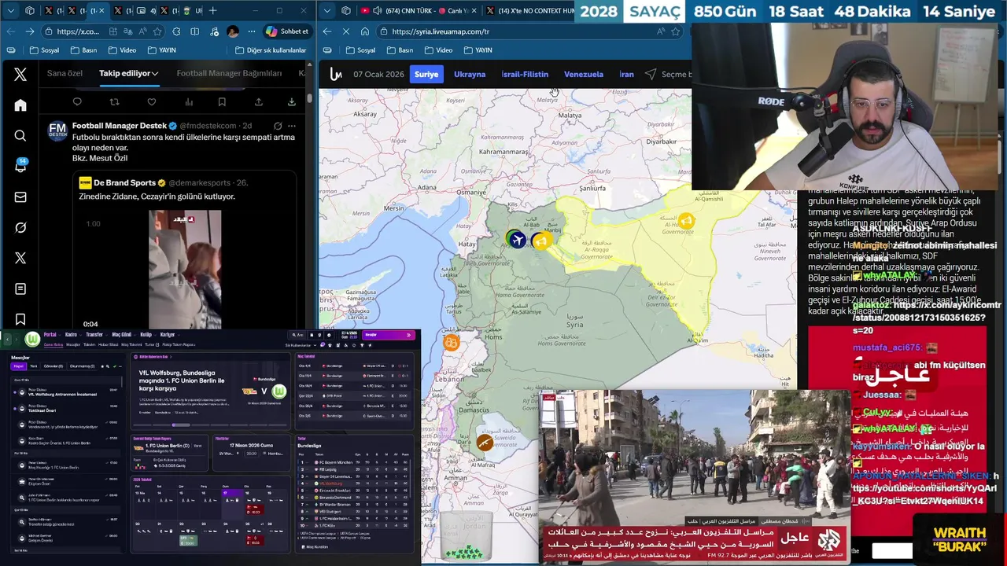Click the Football Manager continue button
Image resolution: width=1007 pixels, height=566 pixels.
click(387, 335)
